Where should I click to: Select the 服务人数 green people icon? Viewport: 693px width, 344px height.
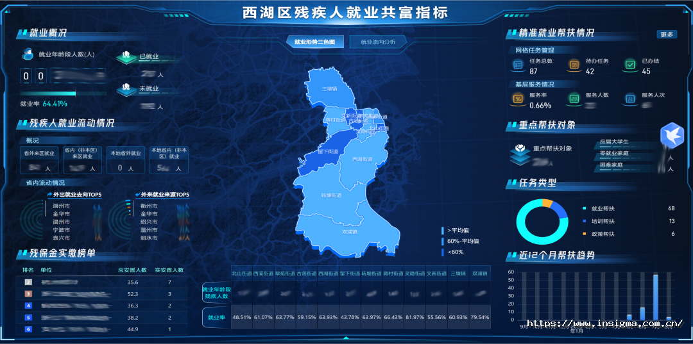[x=574, y=99]
